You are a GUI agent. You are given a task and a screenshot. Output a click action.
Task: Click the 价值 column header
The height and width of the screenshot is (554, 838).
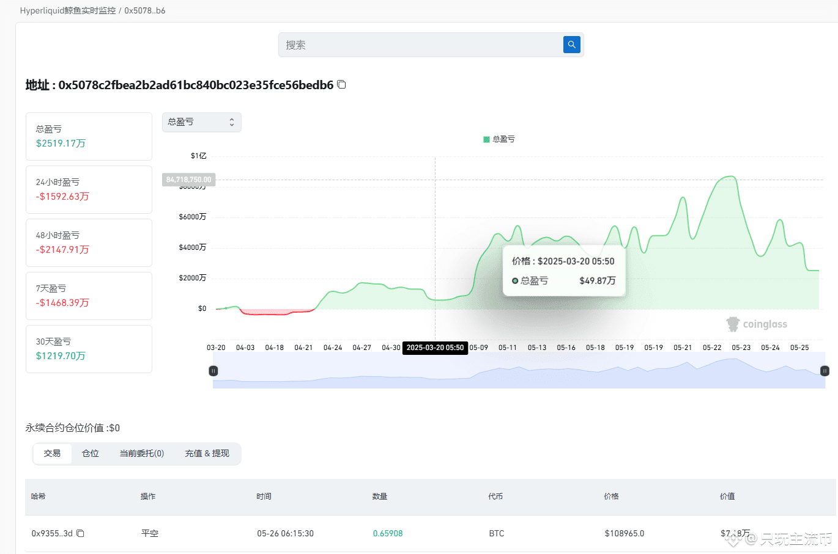727,497
